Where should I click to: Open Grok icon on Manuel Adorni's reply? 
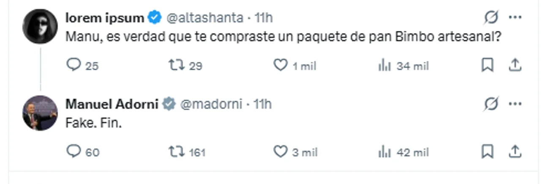click(x=491, y=104)
